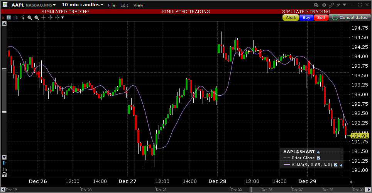Click the red Sell button
Image resolution: width=372 pixels, height=193 pixels.
[321, 17]
